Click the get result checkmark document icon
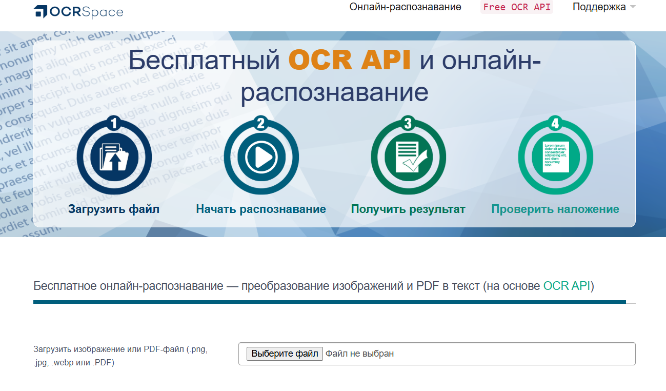 click(x=408, y=156)
